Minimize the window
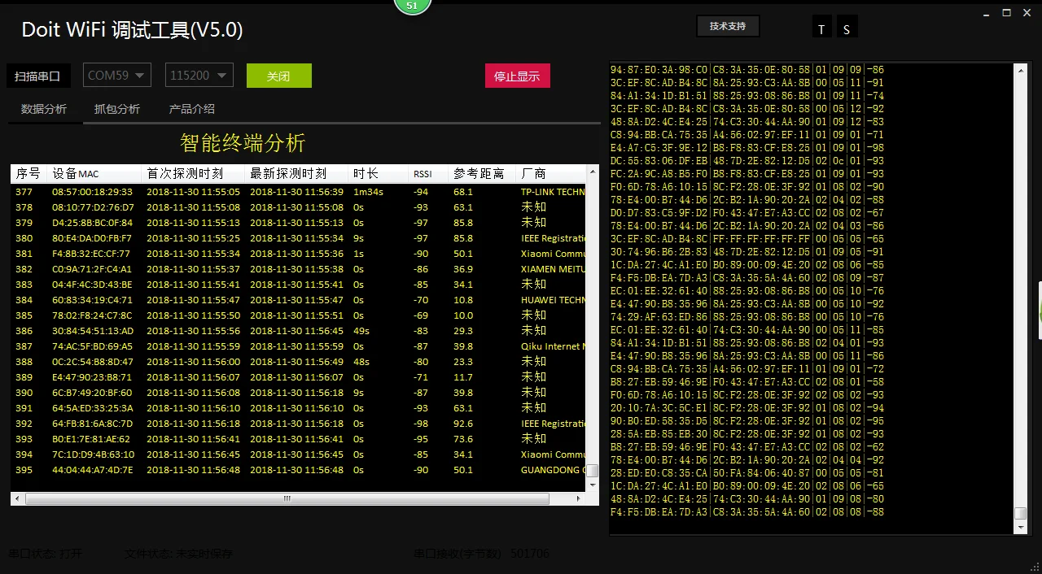Screen dimensions: 1042x574 click(x=986, y=12)
